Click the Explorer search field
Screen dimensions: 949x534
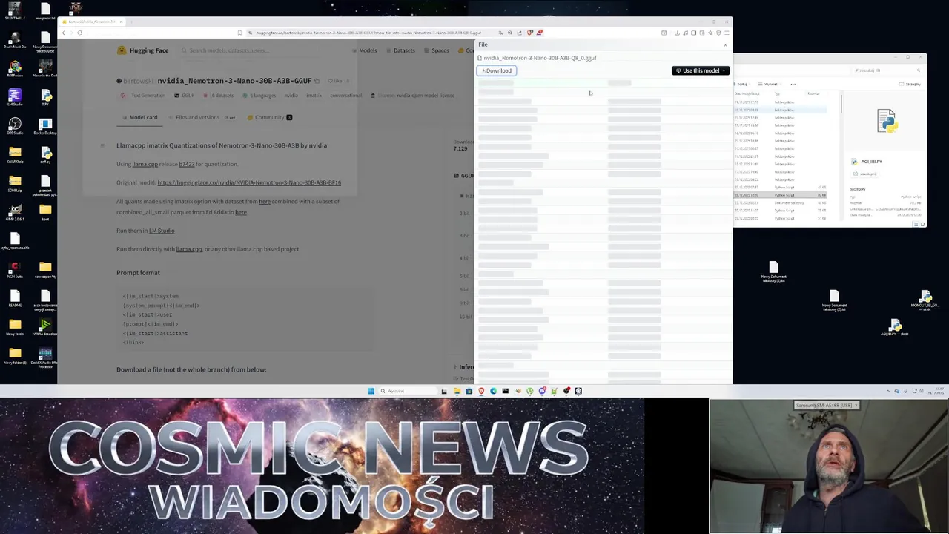tap(887, 70)
